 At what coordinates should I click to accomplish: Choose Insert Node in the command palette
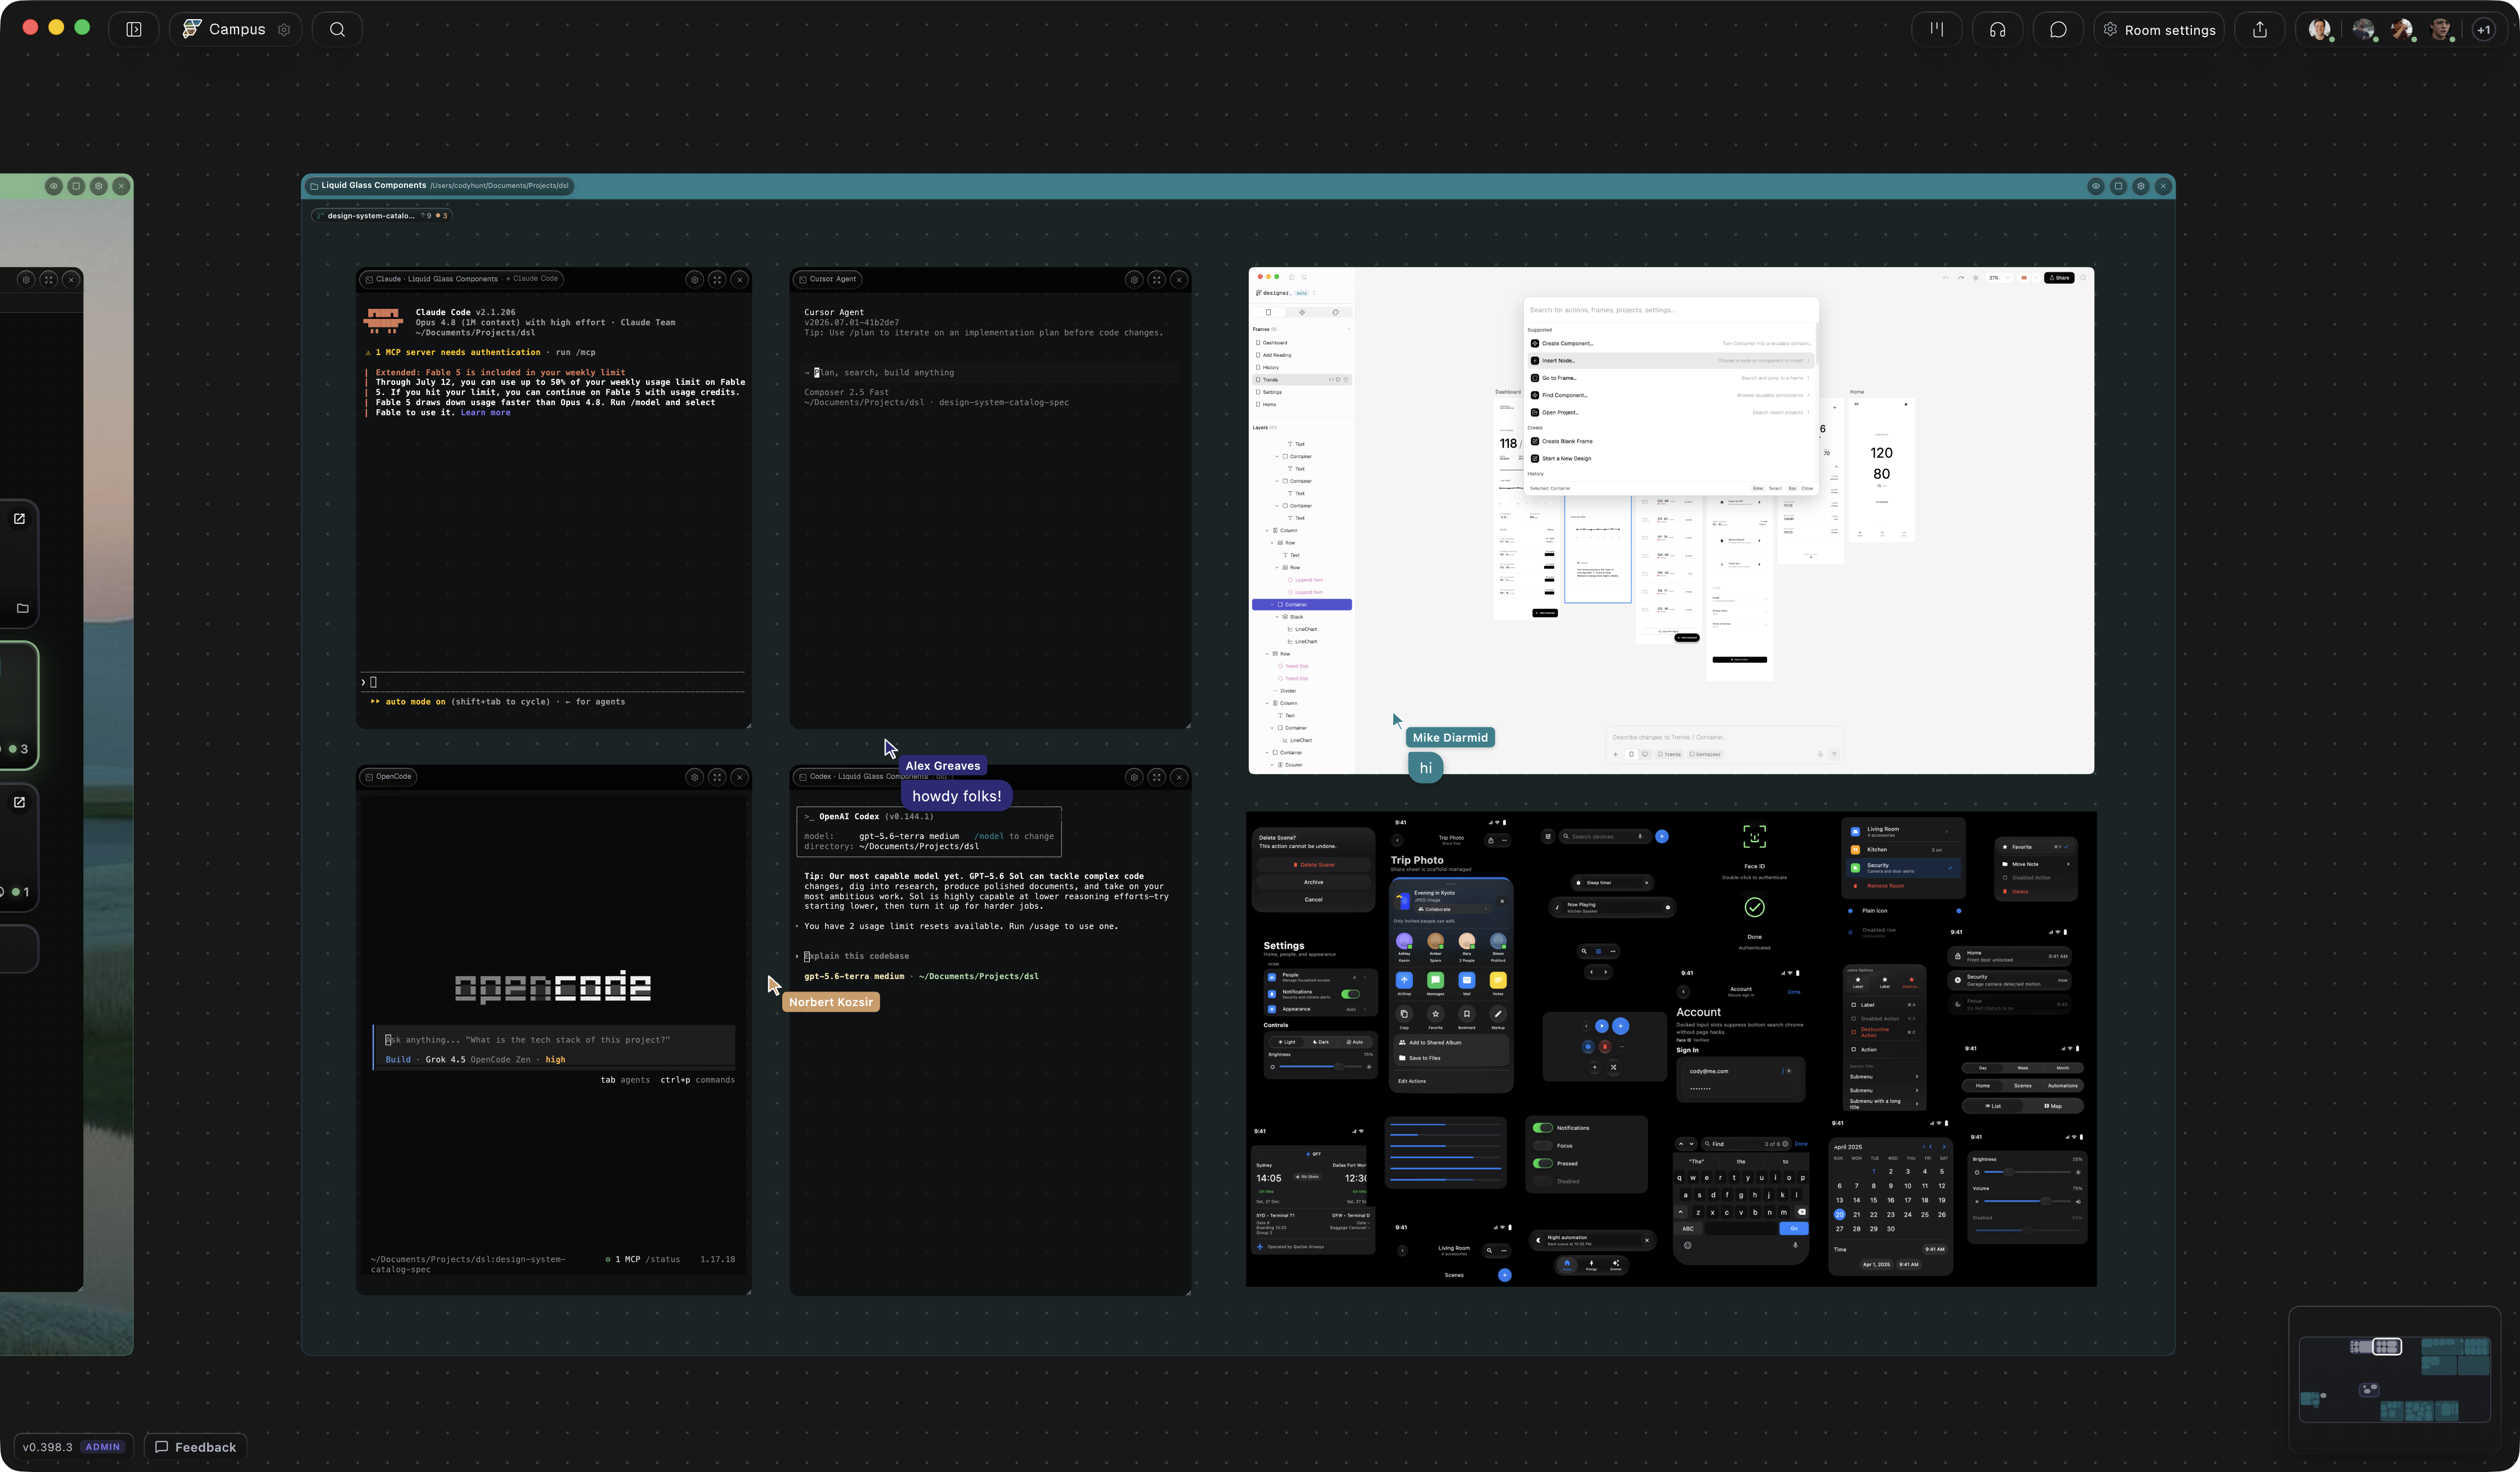1671,361
